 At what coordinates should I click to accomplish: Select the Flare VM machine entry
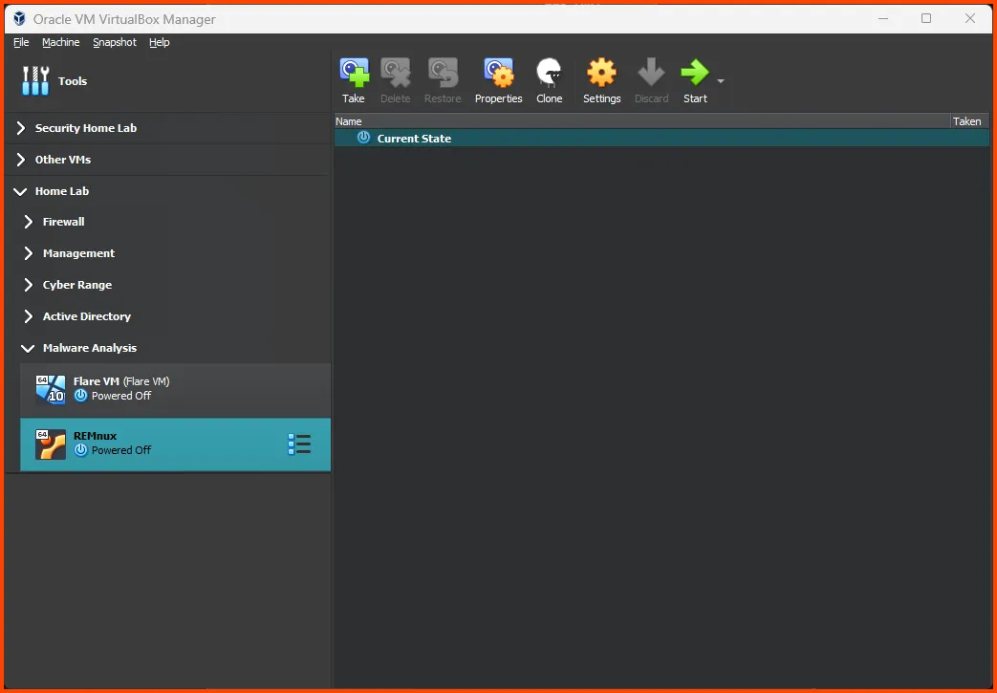point(176,389)
